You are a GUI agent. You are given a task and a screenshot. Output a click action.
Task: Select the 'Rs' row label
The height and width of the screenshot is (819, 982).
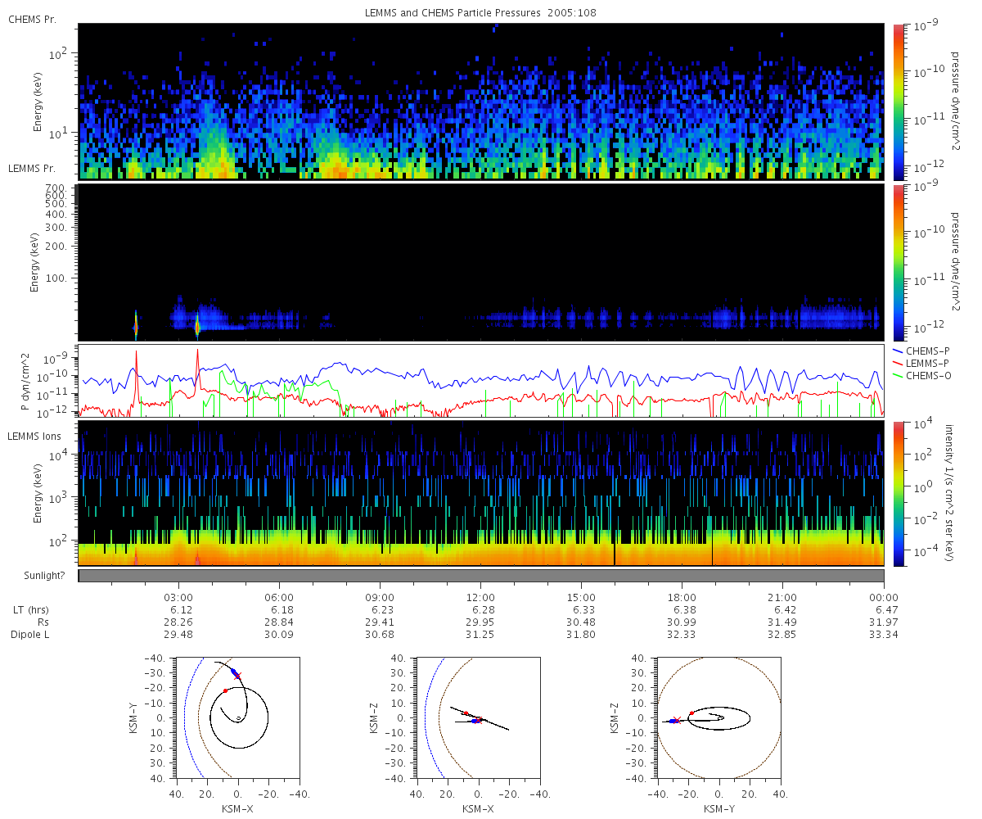pos(43,622)
